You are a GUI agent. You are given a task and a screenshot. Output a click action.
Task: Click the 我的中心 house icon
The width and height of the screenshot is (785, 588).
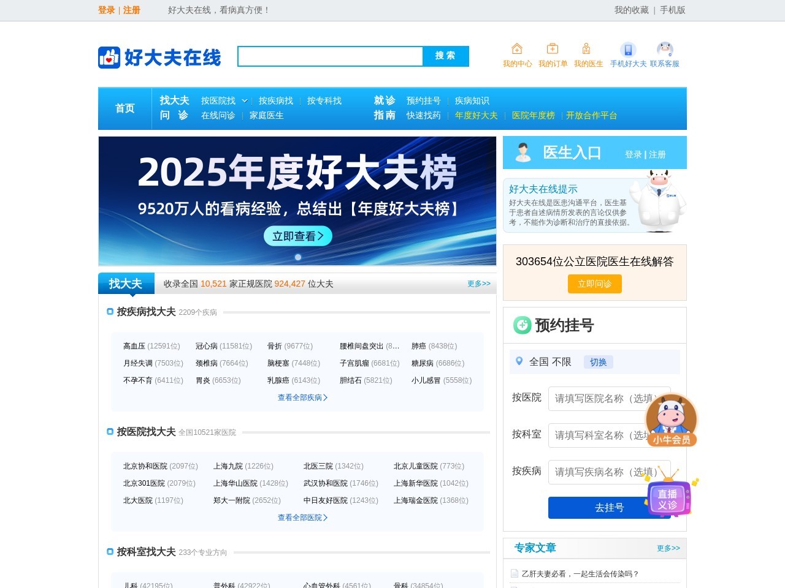[517, 49]
